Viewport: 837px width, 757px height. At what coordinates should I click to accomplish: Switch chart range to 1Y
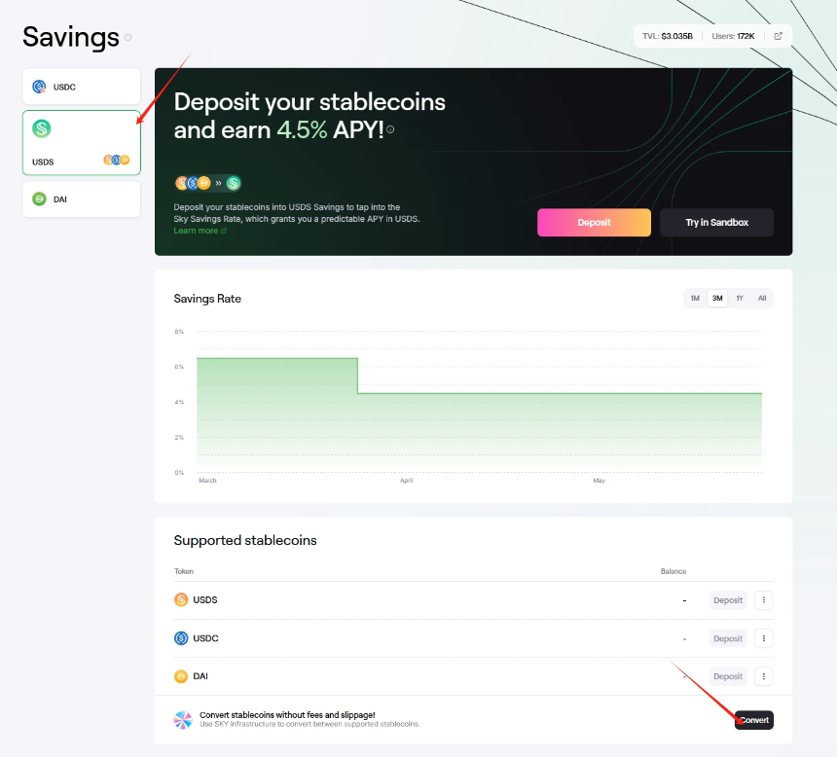click(x=740, y=299)
